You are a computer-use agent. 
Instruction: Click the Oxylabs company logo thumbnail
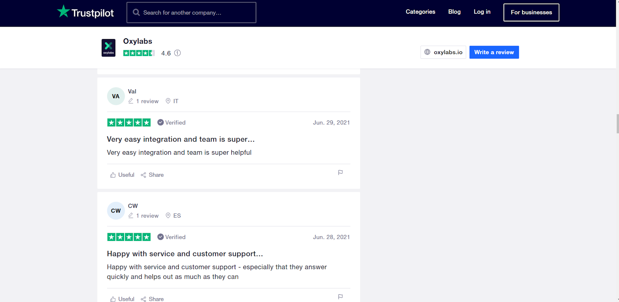pyautogui.click(x=108, y=48)
